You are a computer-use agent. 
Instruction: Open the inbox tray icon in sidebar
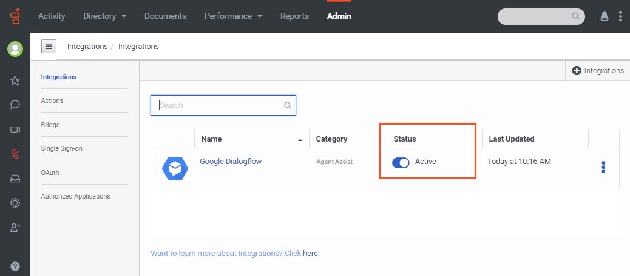15,179
